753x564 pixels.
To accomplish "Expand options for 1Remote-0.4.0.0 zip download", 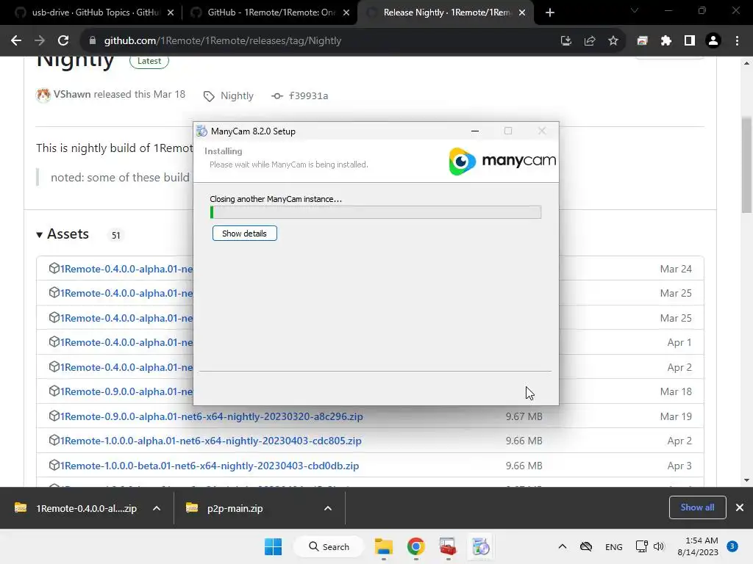I will click(157, 508).
